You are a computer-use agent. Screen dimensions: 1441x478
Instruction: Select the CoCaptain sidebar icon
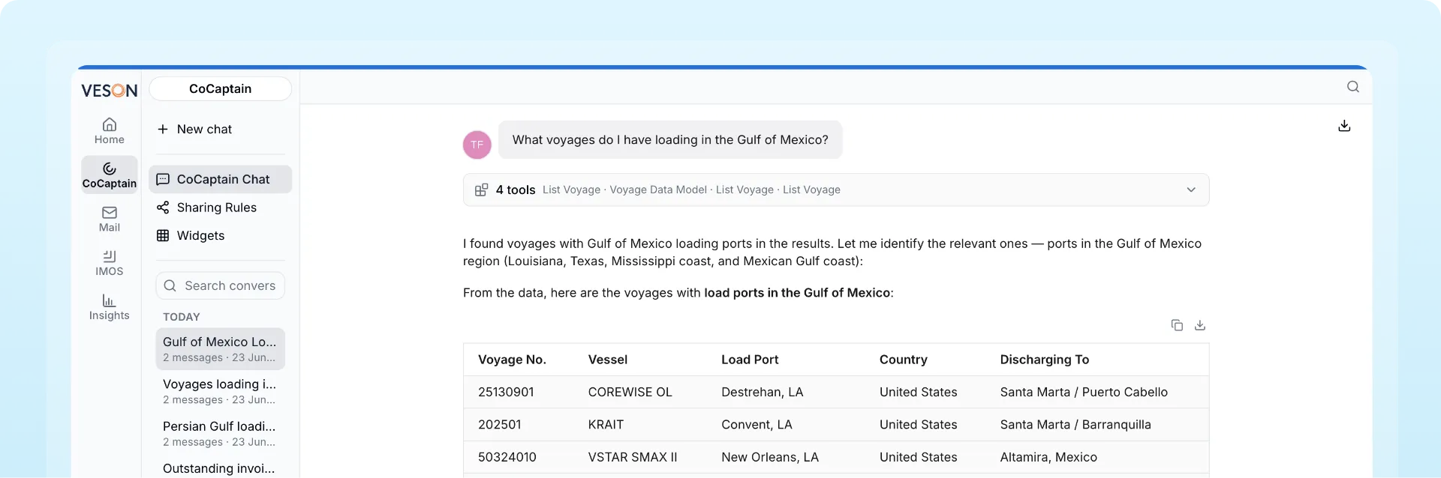(x=110, y=175)
